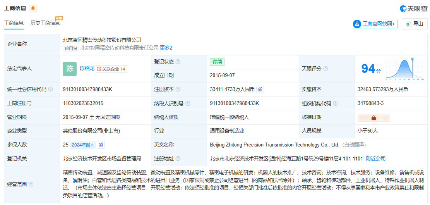This screenshot has height=205, width=430.
Task: Click staff size 小于50人
Action: [x=367, y=131]
